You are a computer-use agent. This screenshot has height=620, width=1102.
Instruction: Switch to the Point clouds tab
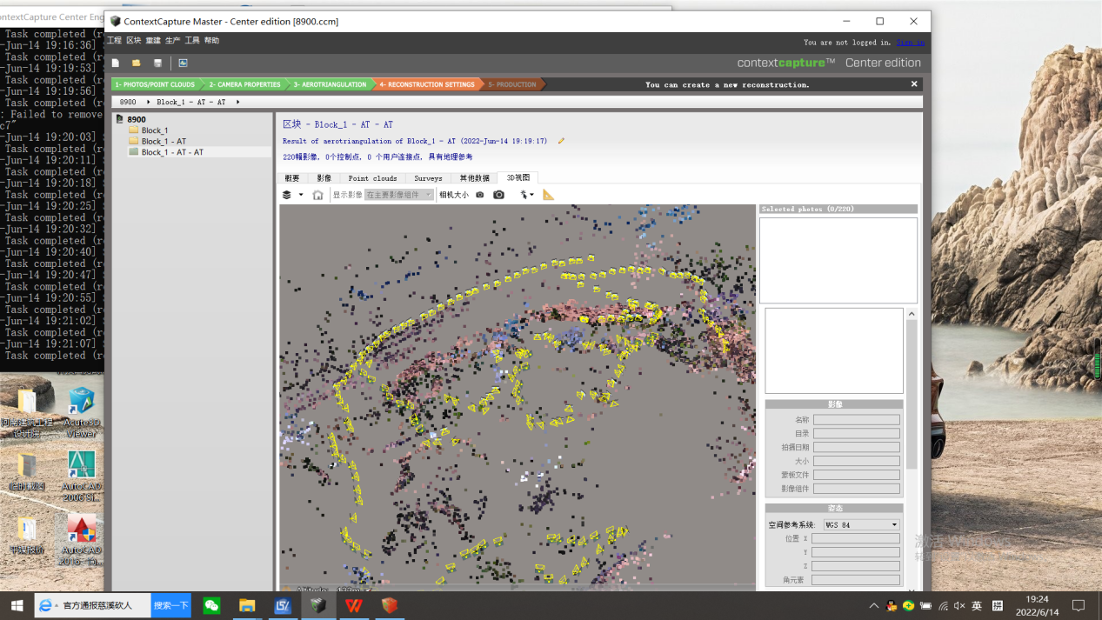pos(372,178)
